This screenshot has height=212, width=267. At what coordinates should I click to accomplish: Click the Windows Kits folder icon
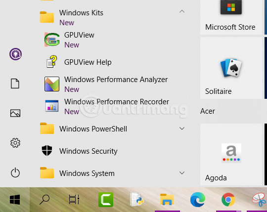[x=47, y=17]
